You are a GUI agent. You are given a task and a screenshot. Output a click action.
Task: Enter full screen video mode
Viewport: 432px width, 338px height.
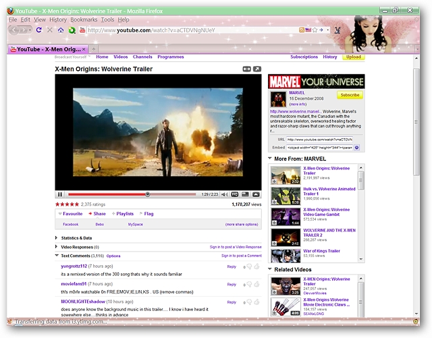[x=256, y=194]
